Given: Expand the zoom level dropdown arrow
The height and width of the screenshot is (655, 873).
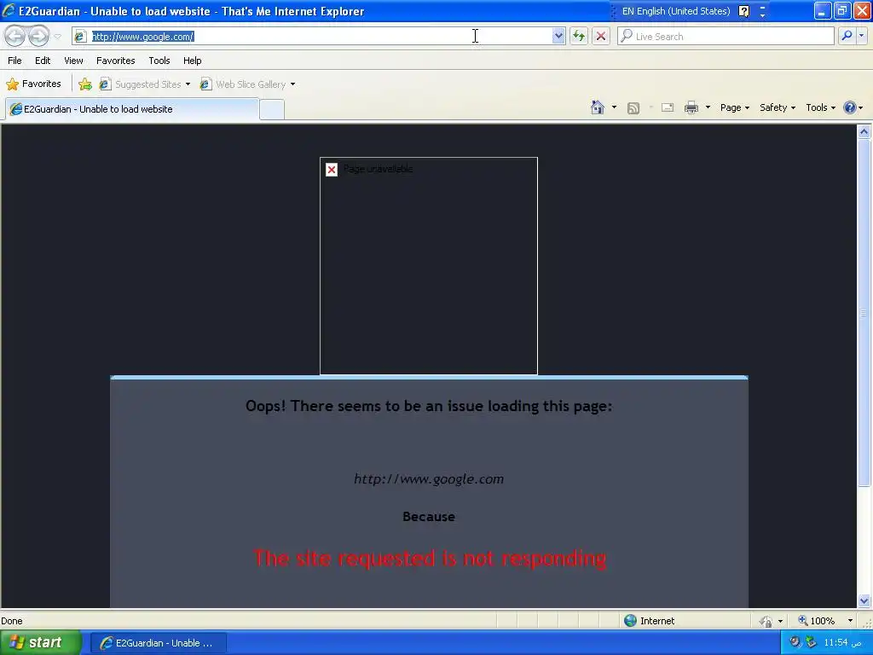Looking at the screenshot, I should 850,621.
